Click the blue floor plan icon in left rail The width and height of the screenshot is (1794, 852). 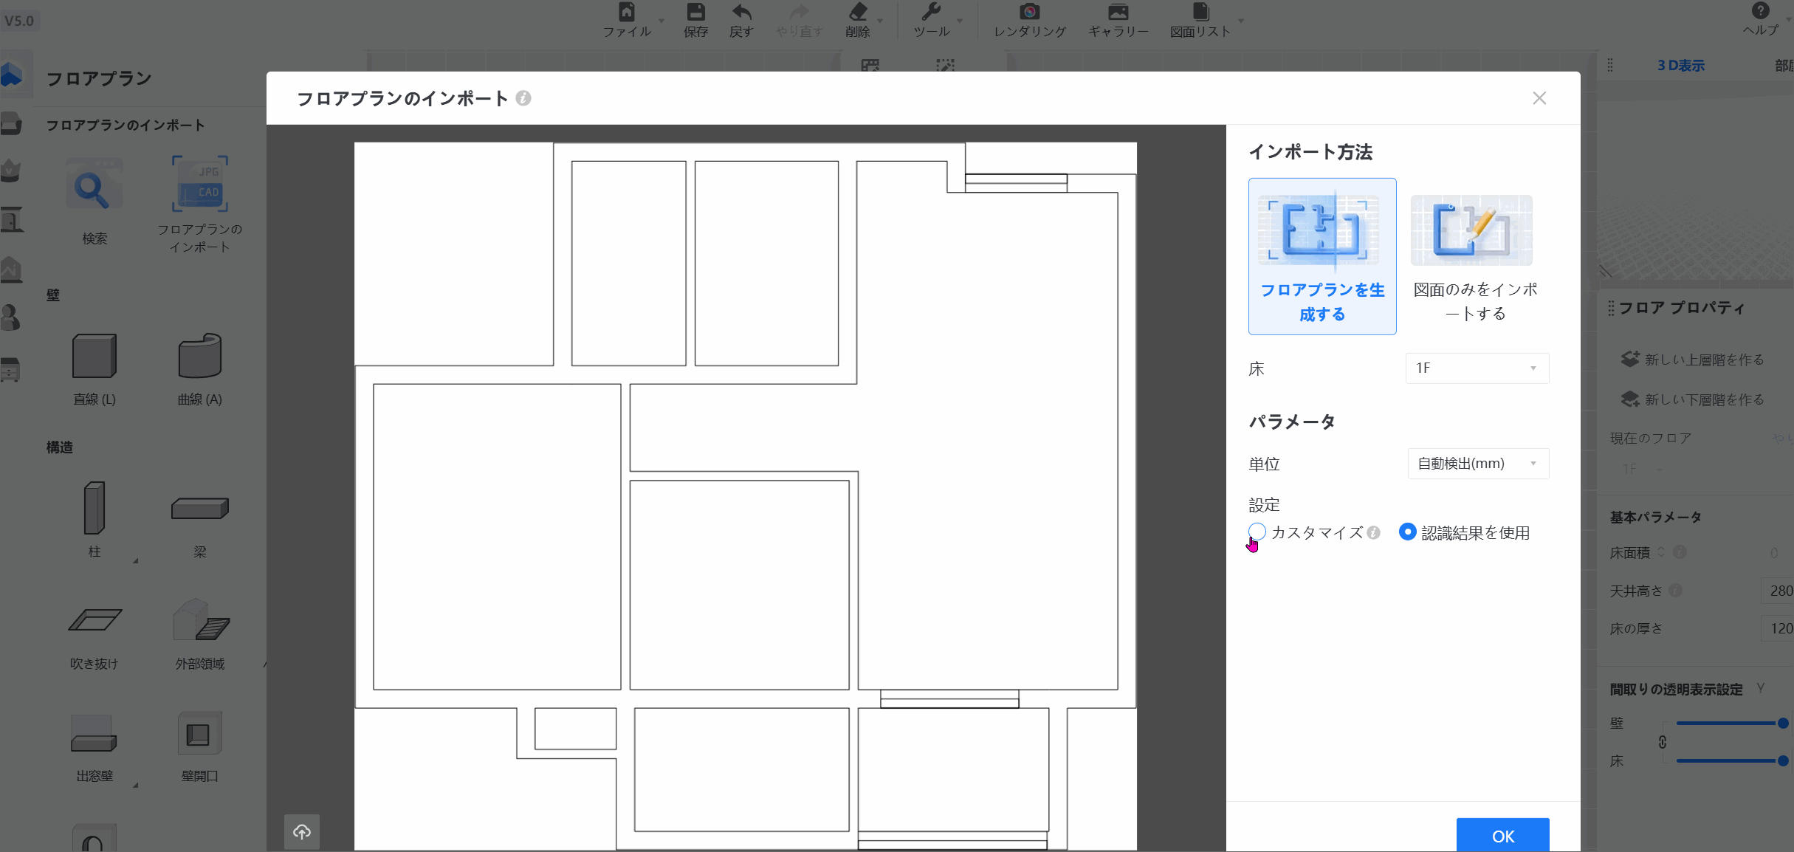point(12,74)
